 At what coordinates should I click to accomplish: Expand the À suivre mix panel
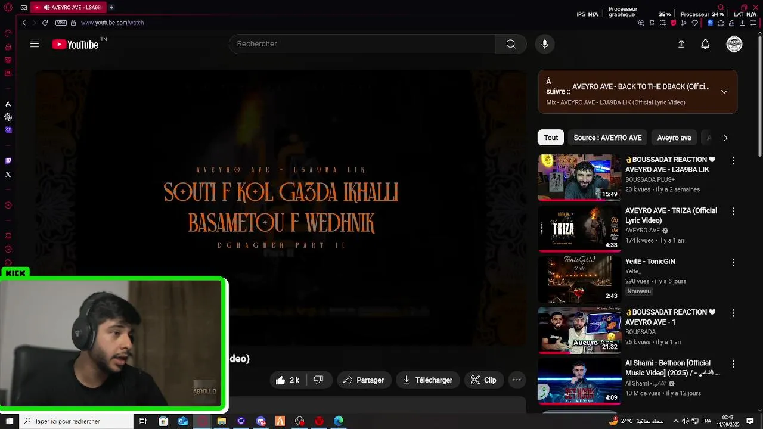click(x=724, y=92)
